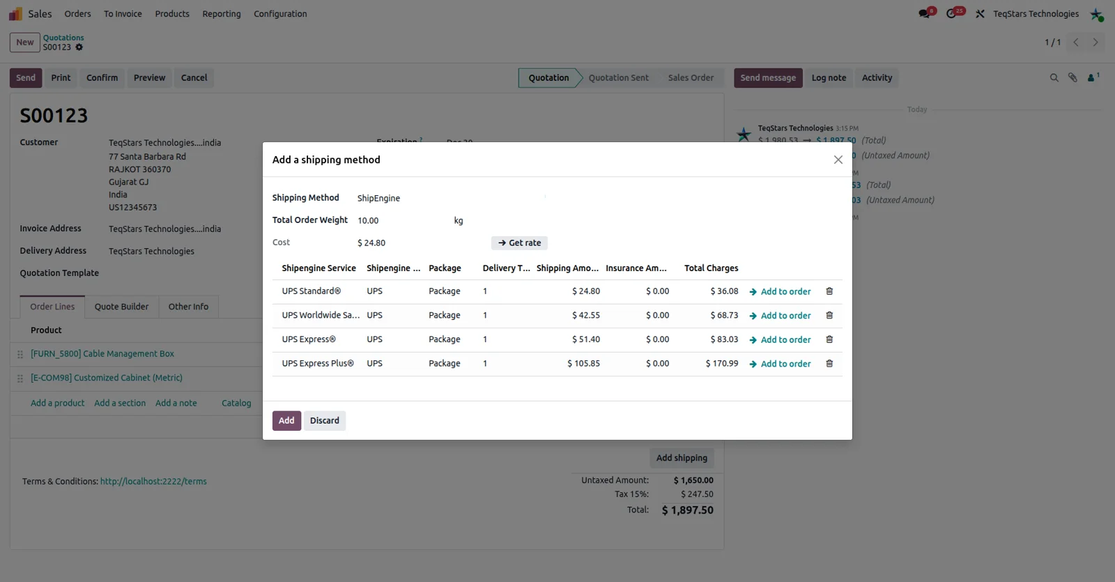Delete the UPS Express® rate row
This screenshot has height=582, width=1115.
coord(829,339)
